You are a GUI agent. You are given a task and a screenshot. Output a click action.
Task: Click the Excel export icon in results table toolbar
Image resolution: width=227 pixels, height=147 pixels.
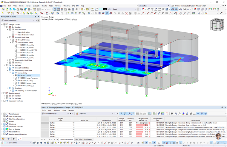coord(154,114)
